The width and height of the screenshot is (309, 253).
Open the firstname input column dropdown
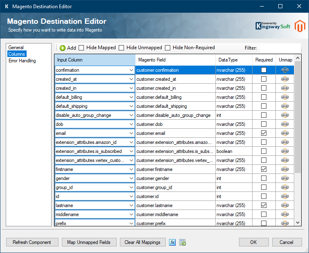(131, 169)
